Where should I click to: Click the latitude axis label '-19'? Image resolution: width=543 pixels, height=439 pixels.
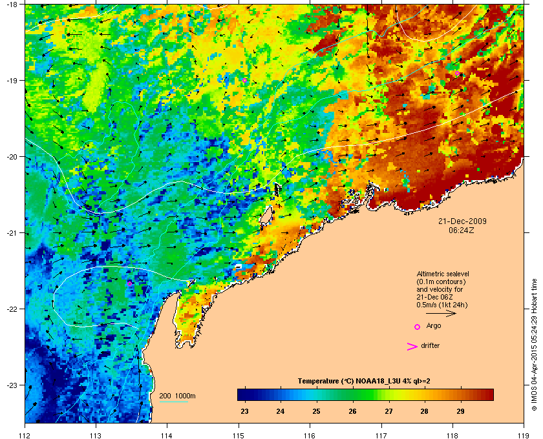click(x=11, y=81)
